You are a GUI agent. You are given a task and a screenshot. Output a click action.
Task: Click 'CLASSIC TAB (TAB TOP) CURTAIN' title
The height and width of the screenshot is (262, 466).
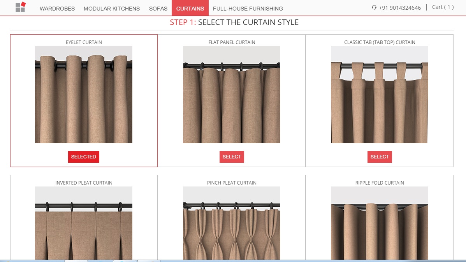pos(380,42)
